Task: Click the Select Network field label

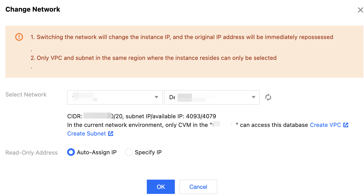Action: (26, 95)
